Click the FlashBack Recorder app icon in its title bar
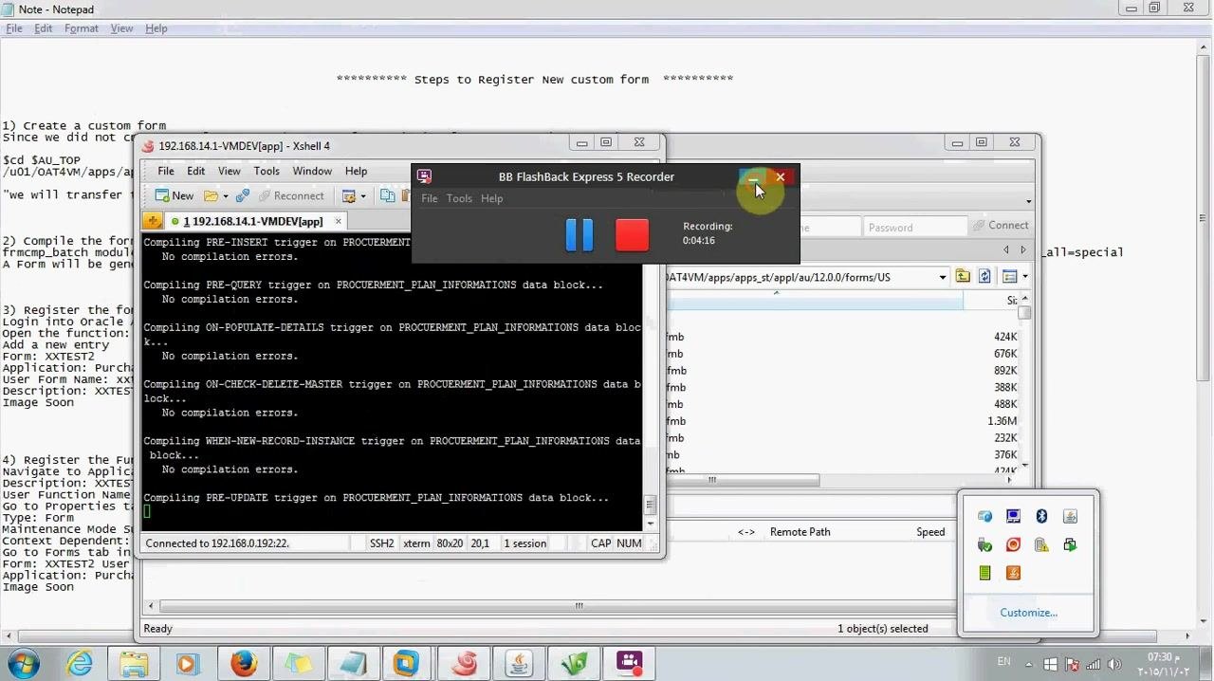 point(424,176)
